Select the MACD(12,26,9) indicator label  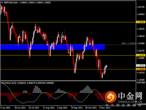coord(9,83)
